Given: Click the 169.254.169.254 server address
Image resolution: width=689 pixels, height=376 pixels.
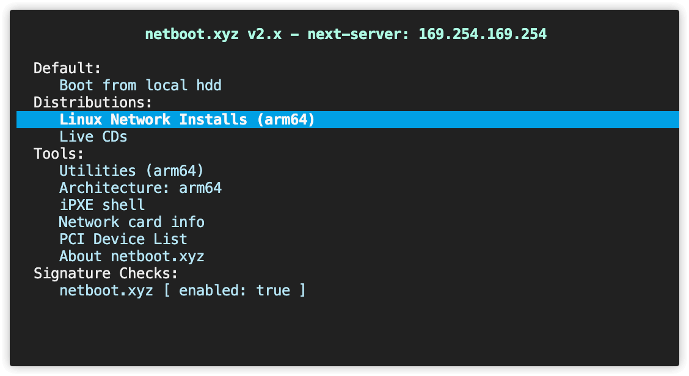Looking at the screenshot, I should click(483, 34).
